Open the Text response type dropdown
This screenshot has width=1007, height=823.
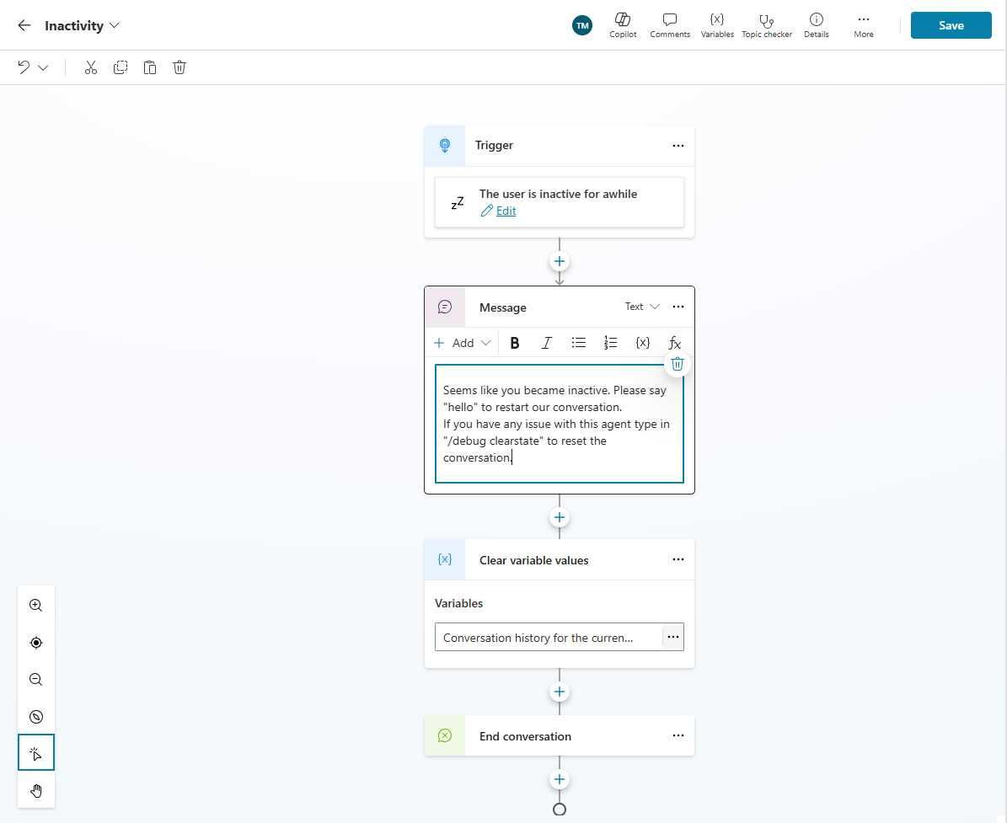click(x=642, y=307)
